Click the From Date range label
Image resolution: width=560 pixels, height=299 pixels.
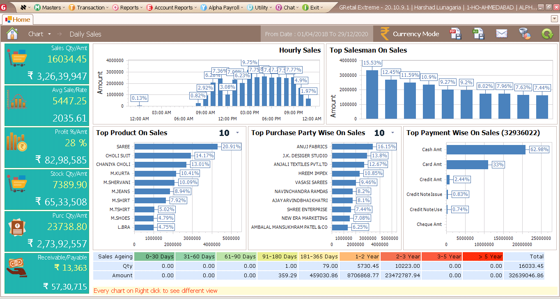coord(317,34)
